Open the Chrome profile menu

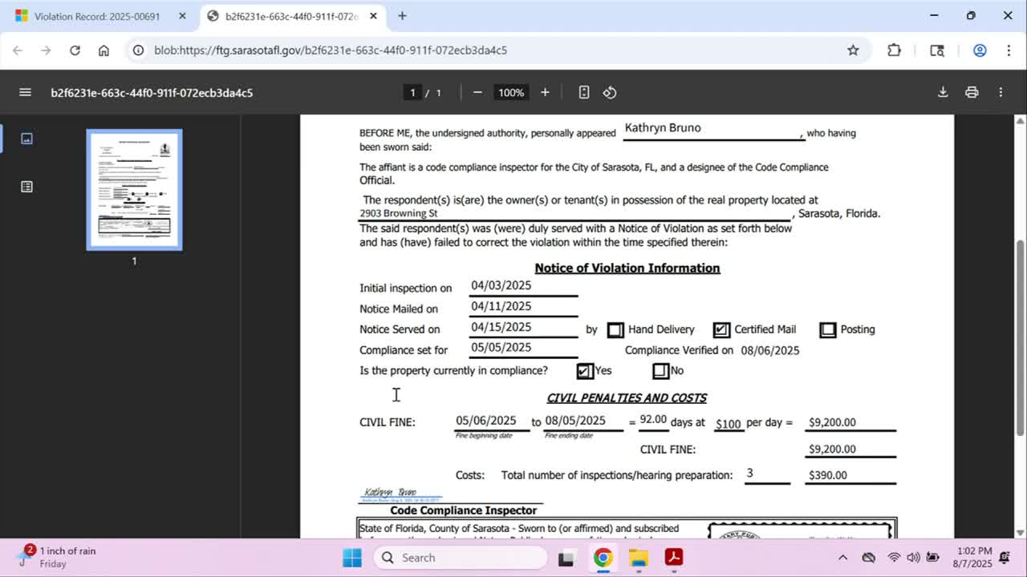[980, 50]
